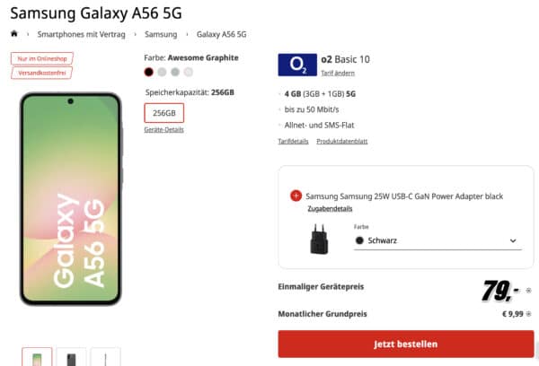This screenshot has height=366, width=539.
Task: Select the Awesome Graphite color swatch
Action: 149,72
